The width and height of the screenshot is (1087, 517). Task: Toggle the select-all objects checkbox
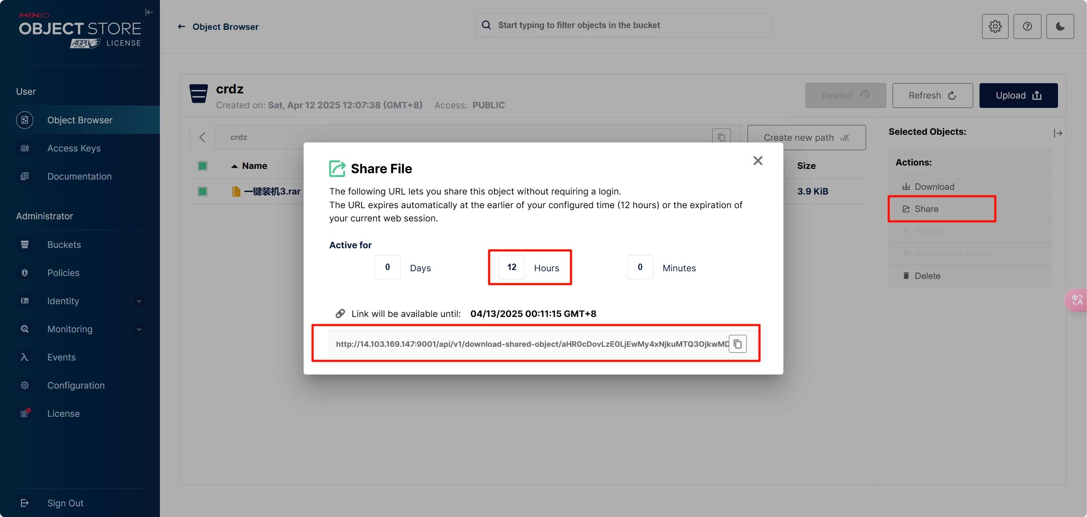pyautogui.click(x=203, y=166)
